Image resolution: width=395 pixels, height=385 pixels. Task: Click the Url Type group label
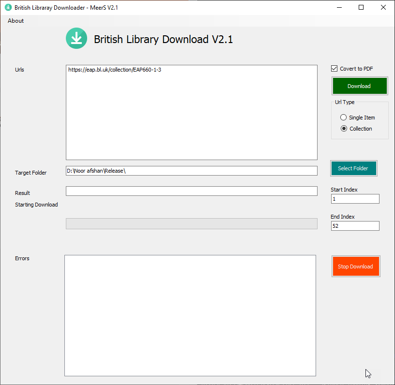345,102
